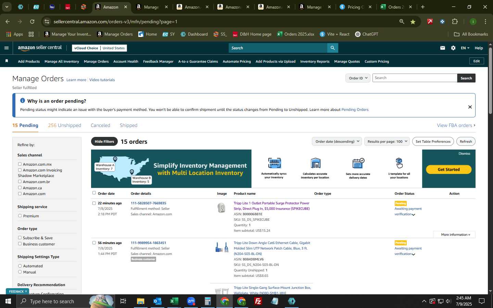Open order 111-9989954-1863451 link
The image size is (493, 308).
(148, 243)
